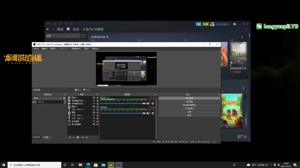This screenshot has height=168, width=300.
Task: Open the microphone audio settings gear
Action: 153,103
